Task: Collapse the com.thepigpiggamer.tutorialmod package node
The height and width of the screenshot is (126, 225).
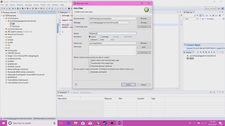Action: pyautogui.click(x=6, y=21)
